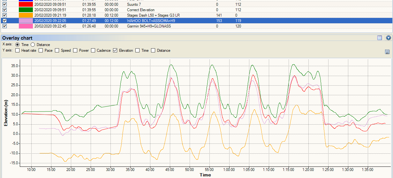Click the value 120 in the Garmin row
This screenshot has width=393, height=178.
coord(238,26)
